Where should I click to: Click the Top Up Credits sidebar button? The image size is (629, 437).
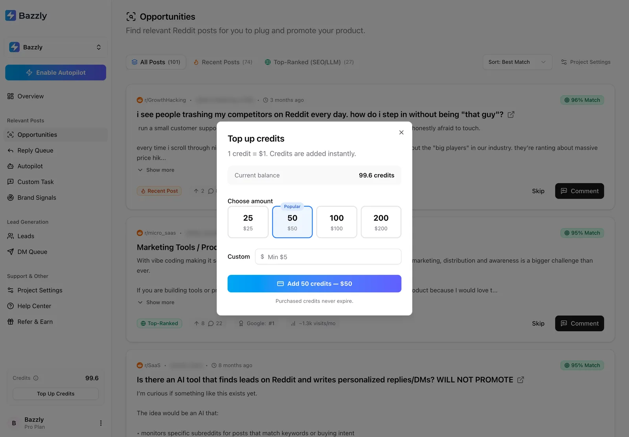[56, 394]
